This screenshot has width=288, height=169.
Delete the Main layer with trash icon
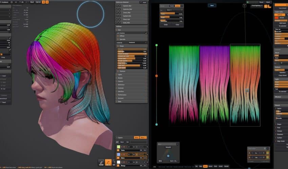pyautogui.click(x=145, y=158)
